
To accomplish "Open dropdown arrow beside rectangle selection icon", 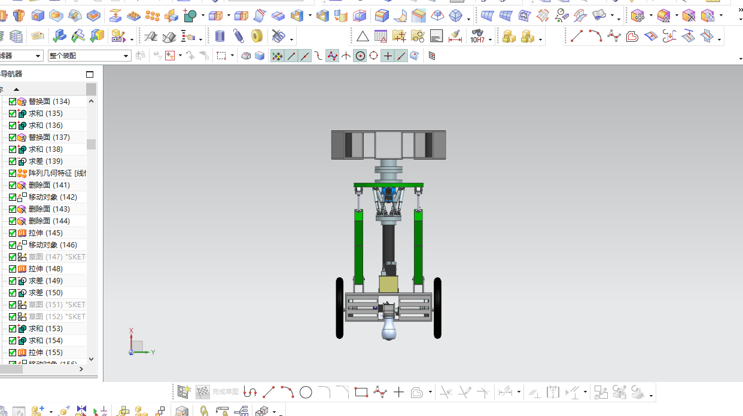I will pos(233,56).
